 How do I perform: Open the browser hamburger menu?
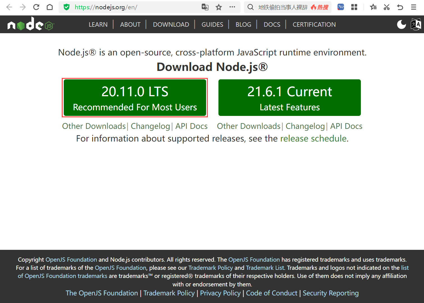tap(414, 7)
